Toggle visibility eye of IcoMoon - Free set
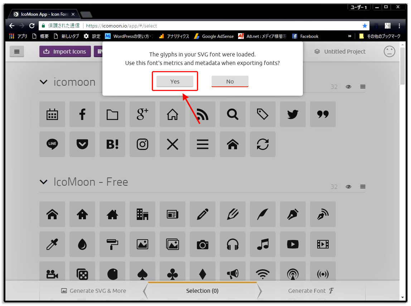Screen dimensions: 411x306 click(348, 187)
